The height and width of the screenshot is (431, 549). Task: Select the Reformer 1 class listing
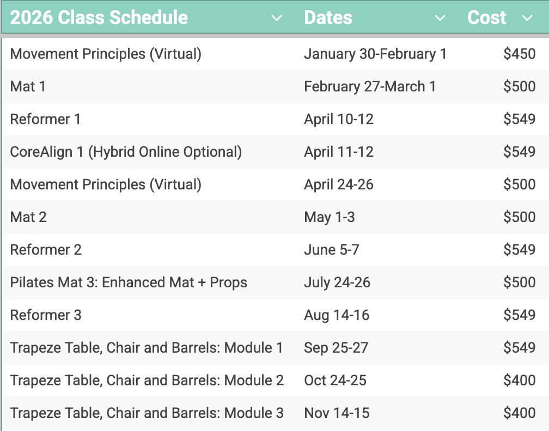tap(45, 119)
